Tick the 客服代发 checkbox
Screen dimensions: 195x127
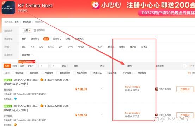point(13,73)
